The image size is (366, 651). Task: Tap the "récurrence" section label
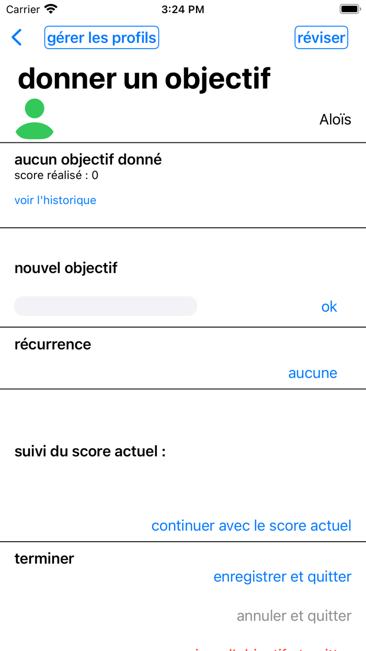click(53, 344)
